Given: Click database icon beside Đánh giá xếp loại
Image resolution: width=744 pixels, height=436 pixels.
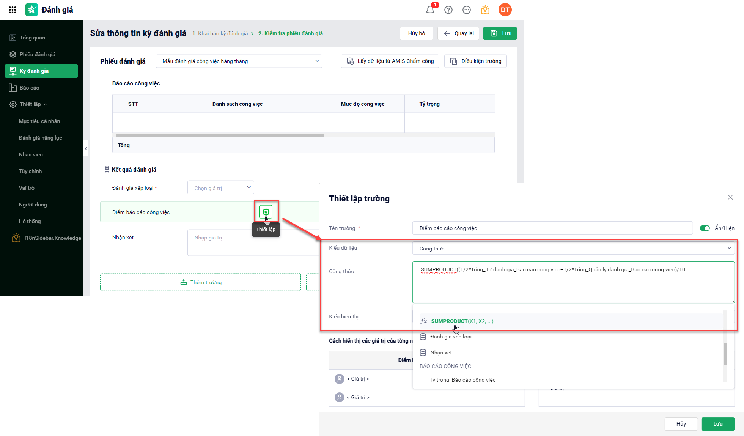Looking at the screenshot, I should [x=423, y=337].
